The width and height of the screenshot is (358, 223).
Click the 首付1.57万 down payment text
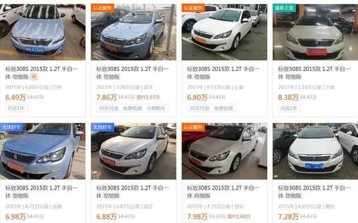click(148, 98)
